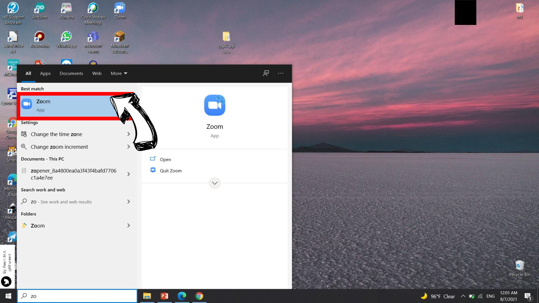Expand the Zoom folder result arrow
The width and height of the screenshot is (539, 303).
tap(128, 226)
